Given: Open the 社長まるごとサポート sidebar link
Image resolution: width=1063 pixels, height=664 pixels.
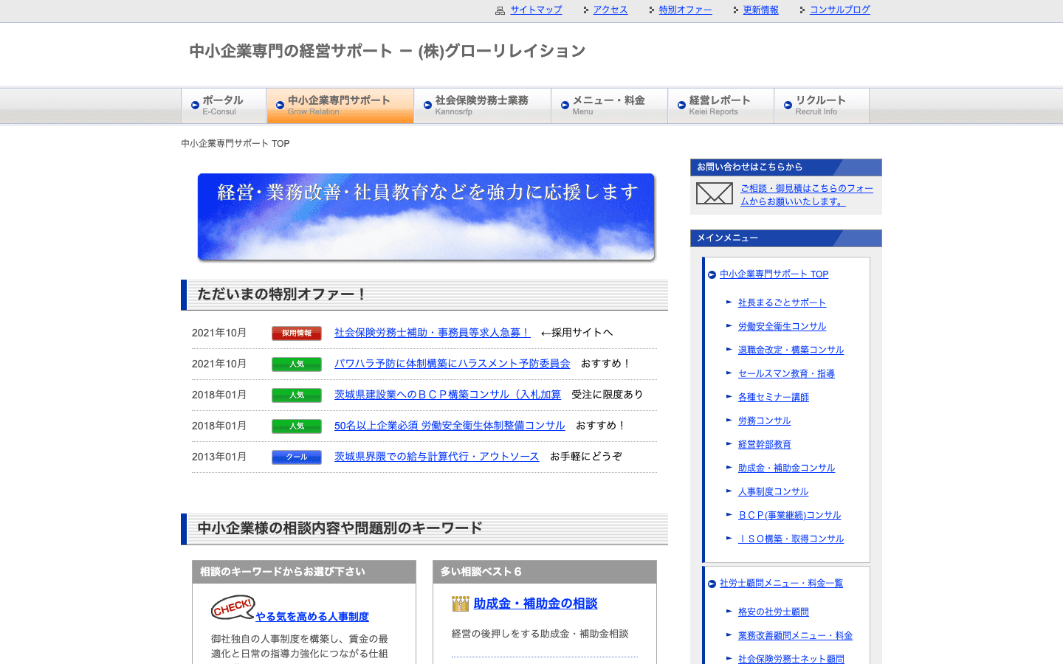Looking at the screenshot, I should 782,303.
